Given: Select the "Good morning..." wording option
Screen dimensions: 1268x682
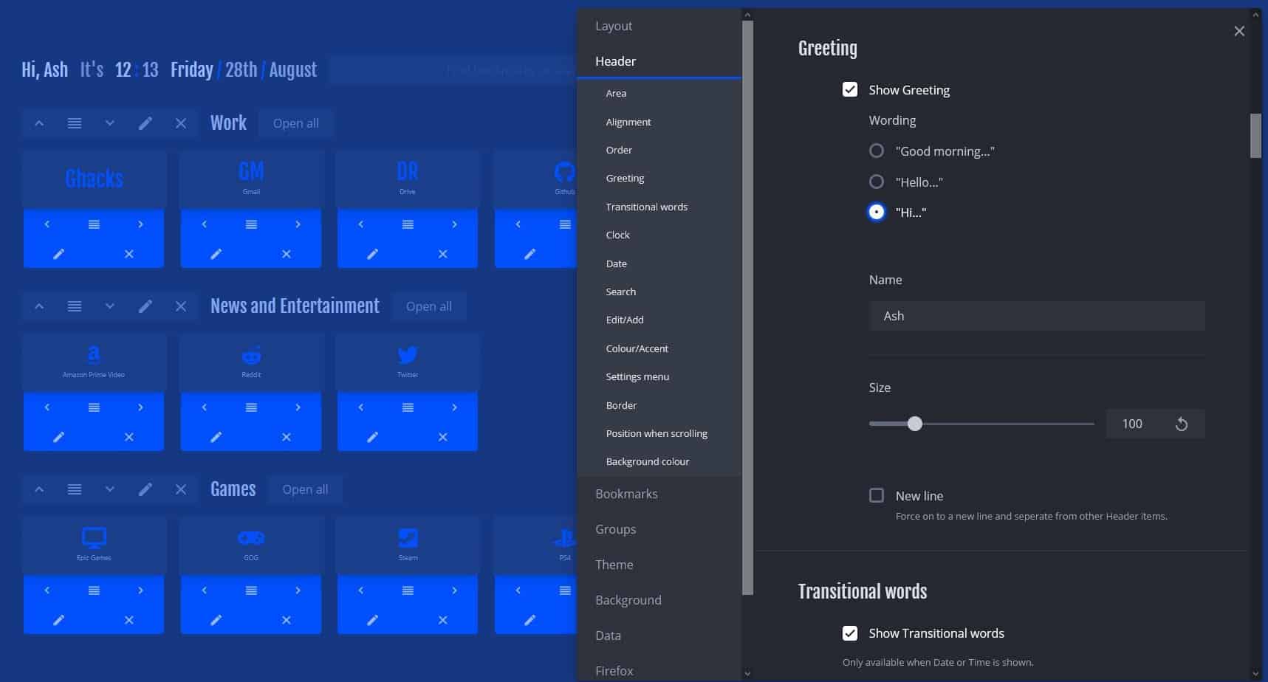Looking at the screenshot, I should pos(877,151).
